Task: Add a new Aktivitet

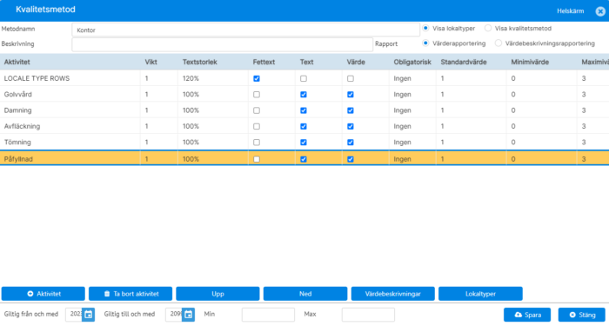Action: coord(43,294)
